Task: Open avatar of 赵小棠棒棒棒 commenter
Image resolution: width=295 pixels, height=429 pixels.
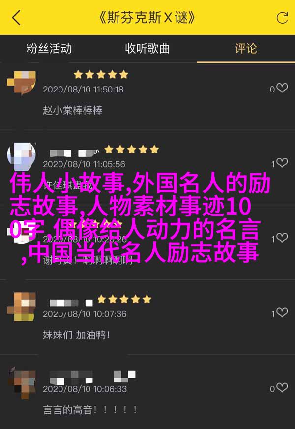Action: pyautogui.click(x=21, y=83)
